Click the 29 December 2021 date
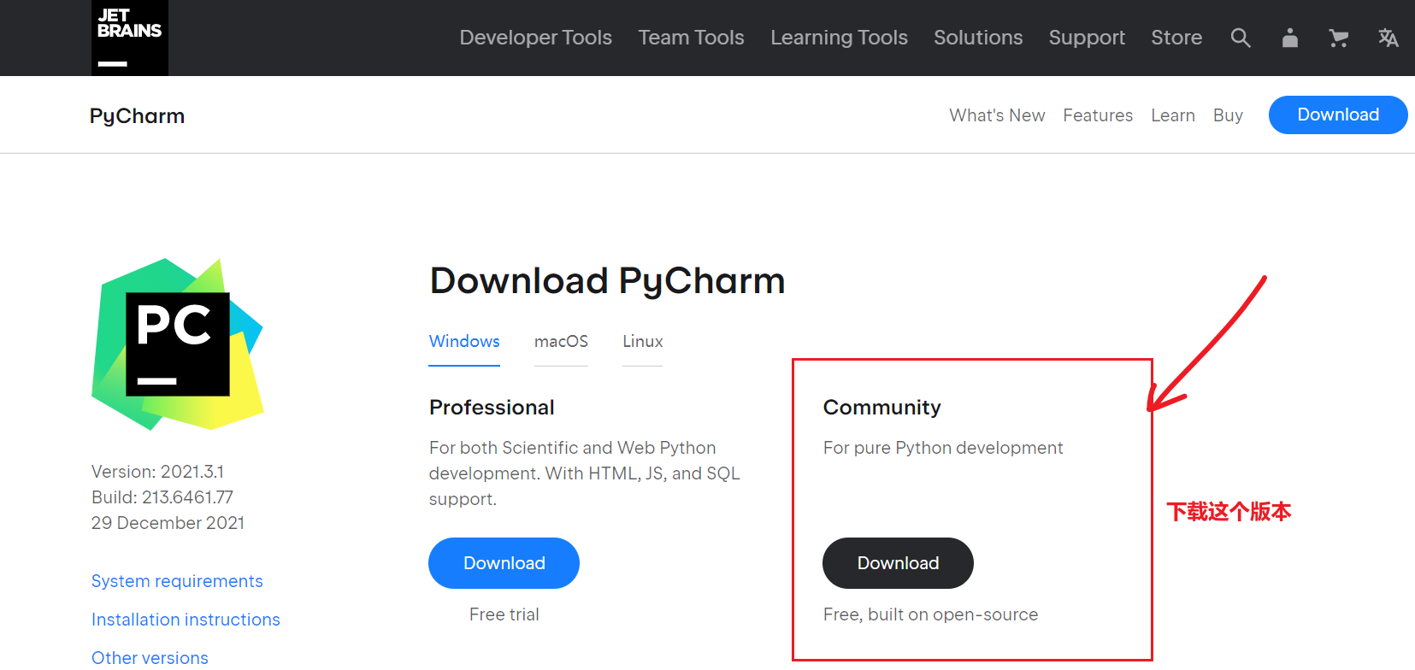 tap(168, 523)
